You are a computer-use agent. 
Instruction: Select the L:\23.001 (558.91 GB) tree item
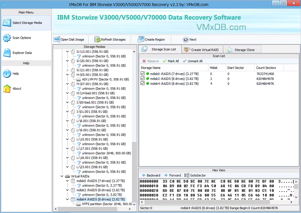click(x=92, y=167)
